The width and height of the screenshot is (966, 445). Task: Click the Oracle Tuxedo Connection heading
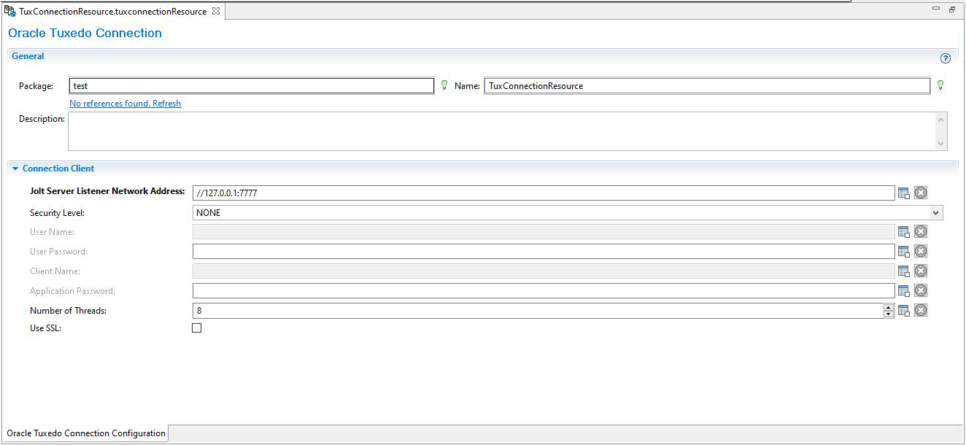pyautogui.click(x=85, y=33)
